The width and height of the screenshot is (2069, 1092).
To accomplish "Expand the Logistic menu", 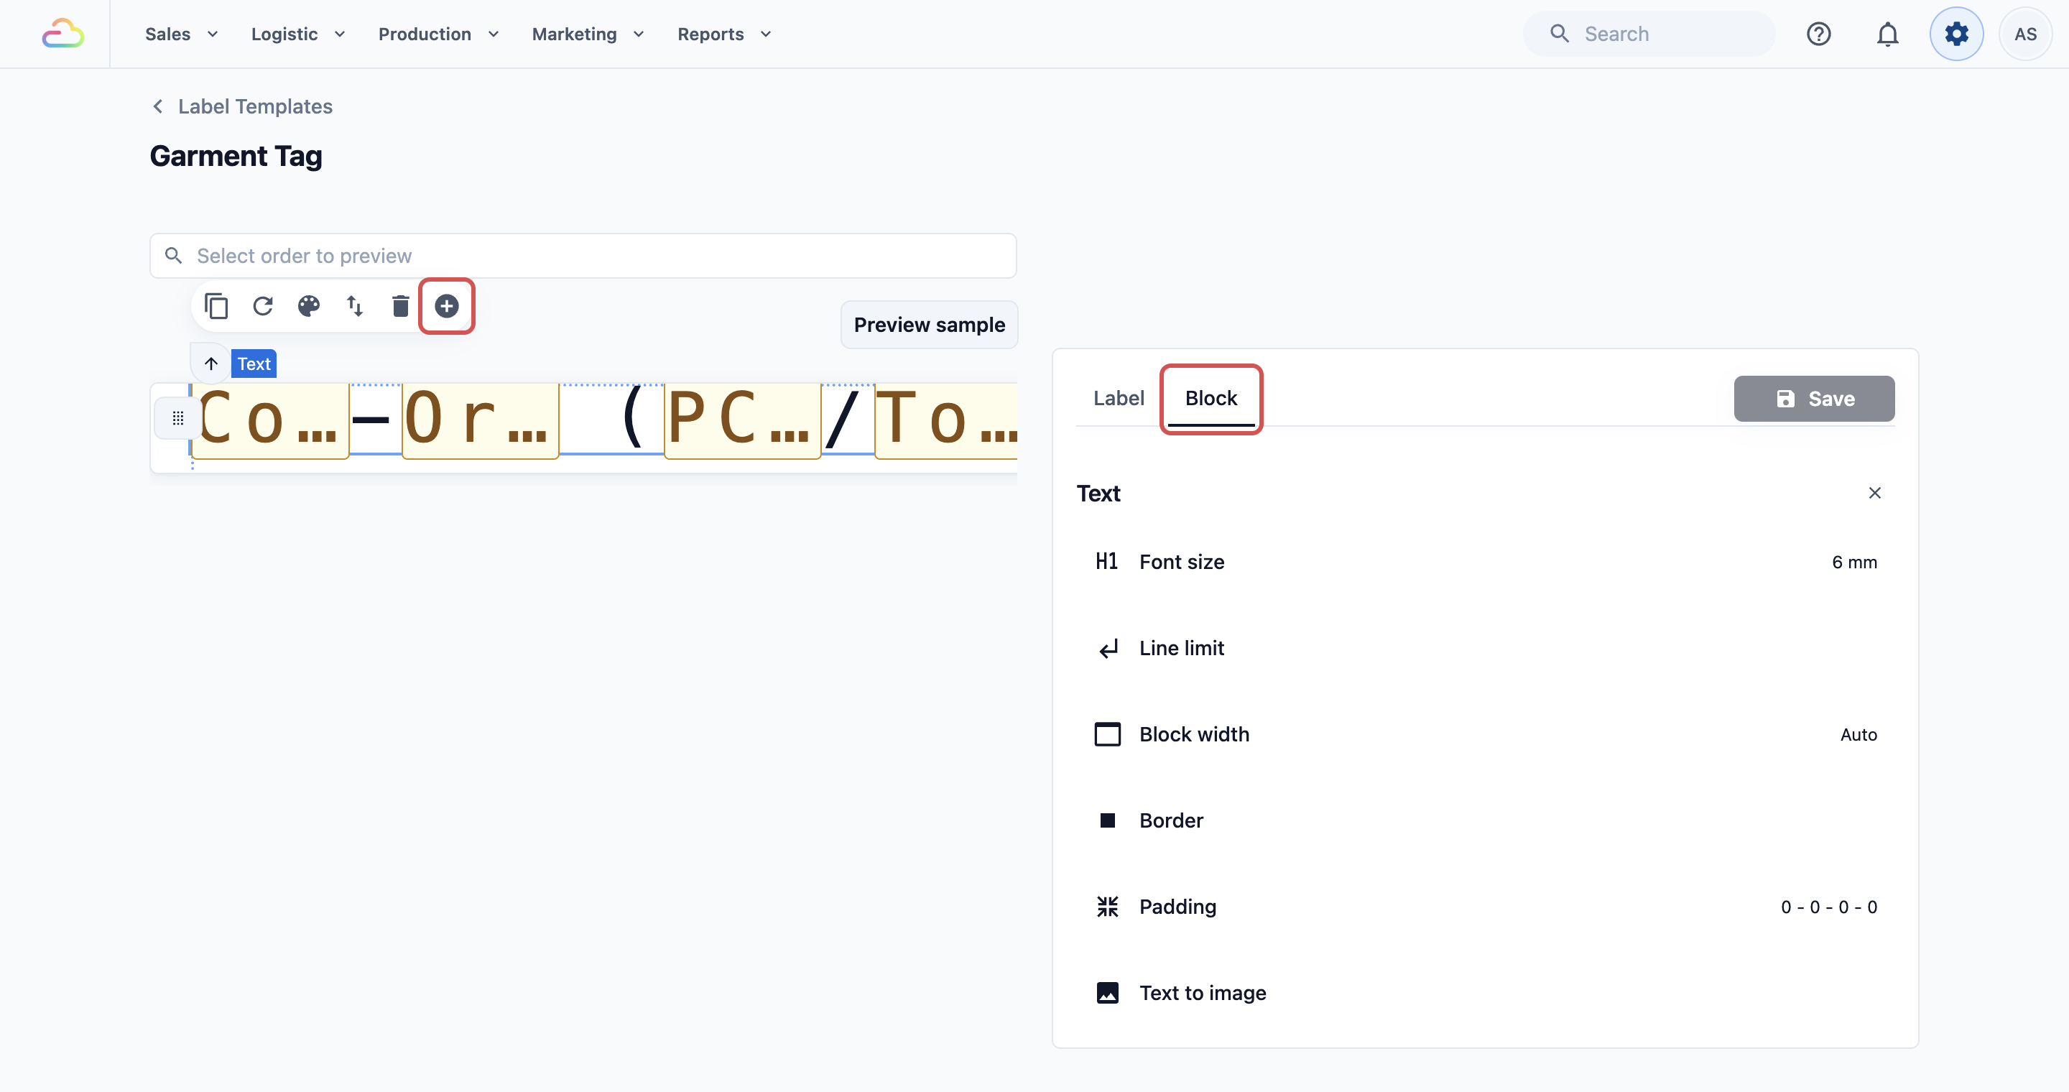I will (298, 34).
